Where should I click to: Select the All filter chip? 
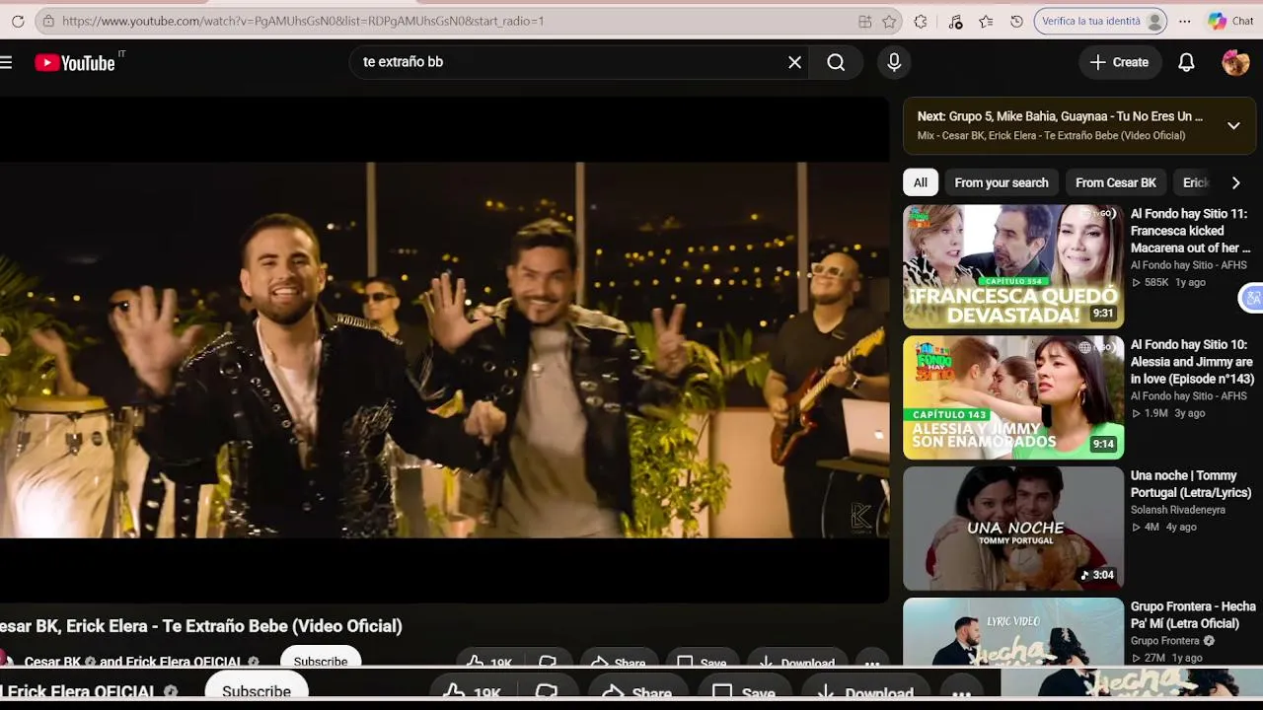[x=920, y=182]
